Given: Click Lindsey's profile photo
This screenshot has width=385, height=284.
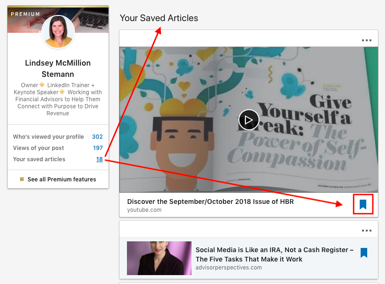Looking at the screenshot, I should coord(58,31).
